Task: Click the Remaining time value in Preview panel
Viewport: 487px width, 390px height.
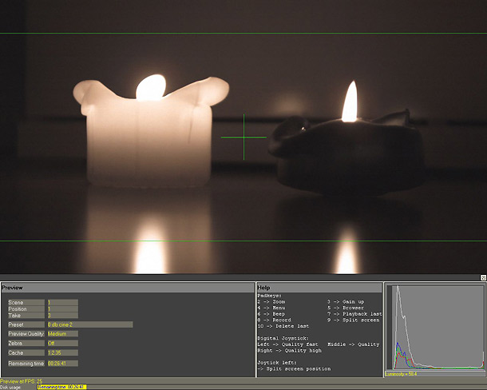Action: coord(62,363)
